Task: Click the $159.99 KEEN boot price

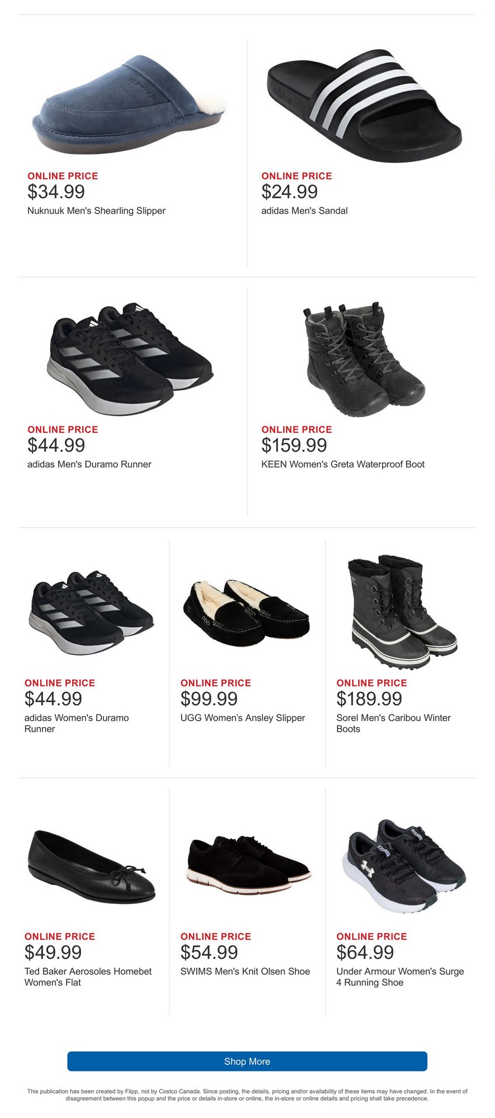Action: click(x=294, y=446)
